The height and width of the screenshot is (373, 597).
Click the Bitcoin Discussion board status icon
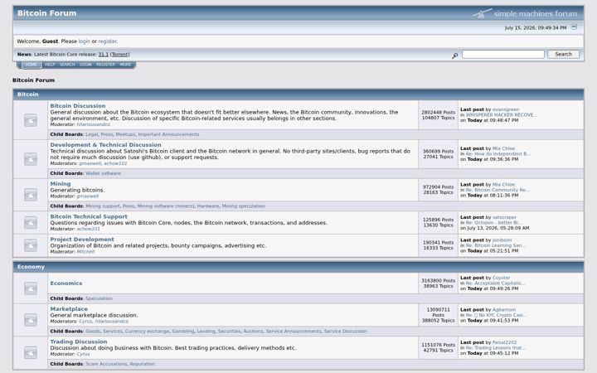pos(31,120)
